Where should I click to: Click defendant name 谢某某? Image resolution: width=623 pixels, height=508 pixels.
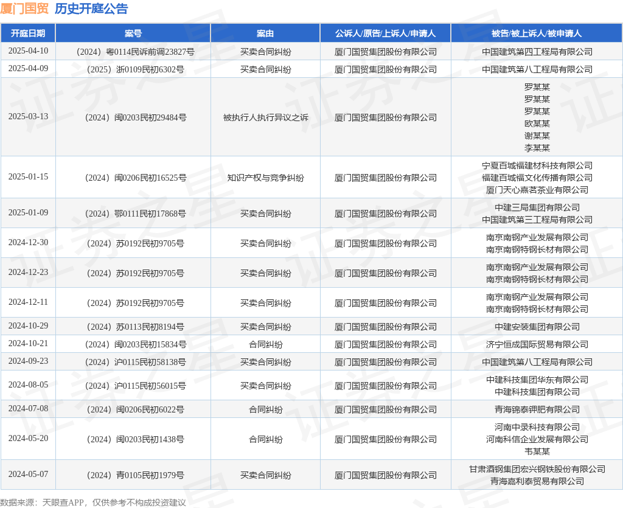pos(537,136)
